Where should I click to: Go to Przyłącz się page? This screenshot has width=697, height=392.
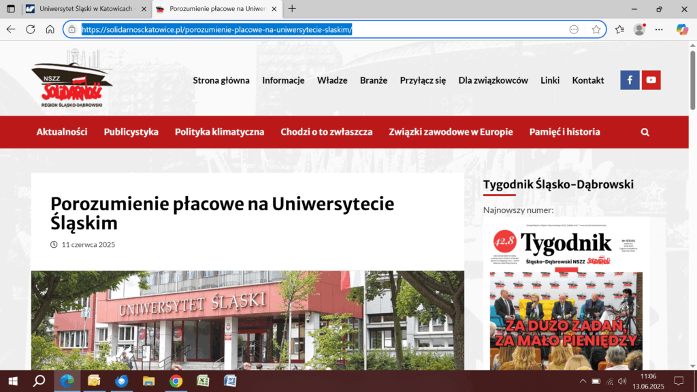pos(423,80)
